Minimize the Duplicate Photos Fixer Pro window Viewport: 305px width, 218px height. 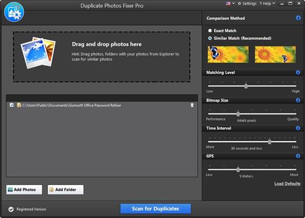click(282, 4)
